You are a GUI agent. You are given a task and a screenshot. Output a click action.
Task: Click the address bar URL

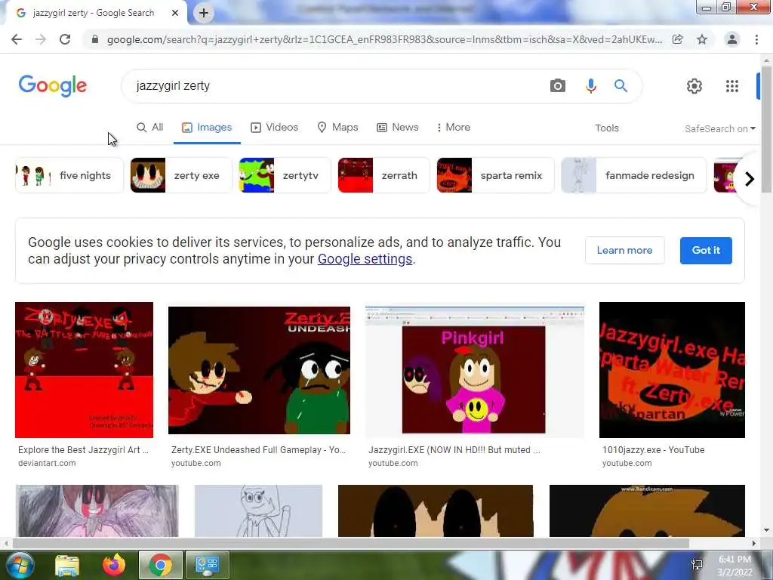(x=384, y=39)
